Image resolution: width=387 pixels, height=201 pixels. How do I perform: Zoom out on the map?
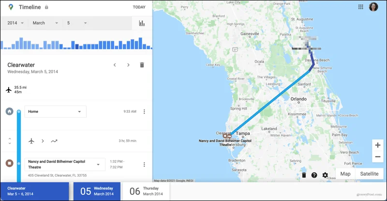(x=378, y=157)
